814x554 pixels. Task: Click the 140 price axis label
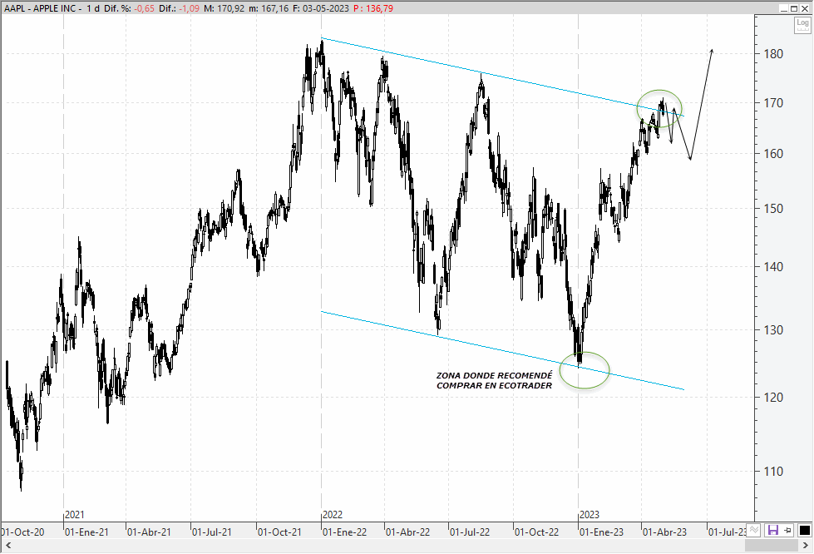[x=773, y=266]
